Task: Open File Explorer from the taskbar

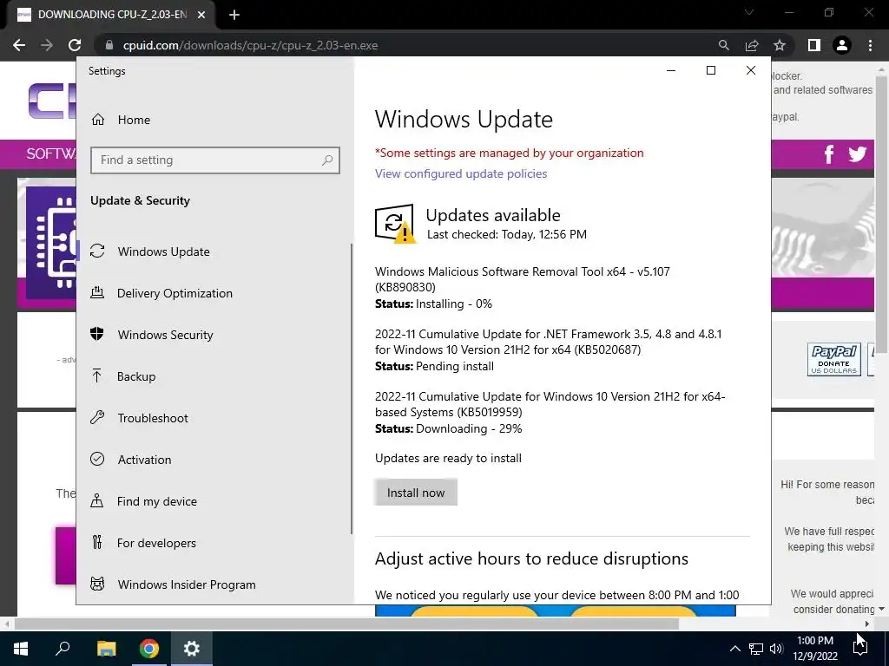Action: coord(106,649)
